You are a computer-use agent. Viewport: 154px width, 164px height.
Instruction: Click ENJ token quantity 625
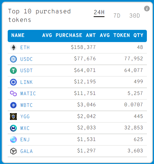click(138, 139)
